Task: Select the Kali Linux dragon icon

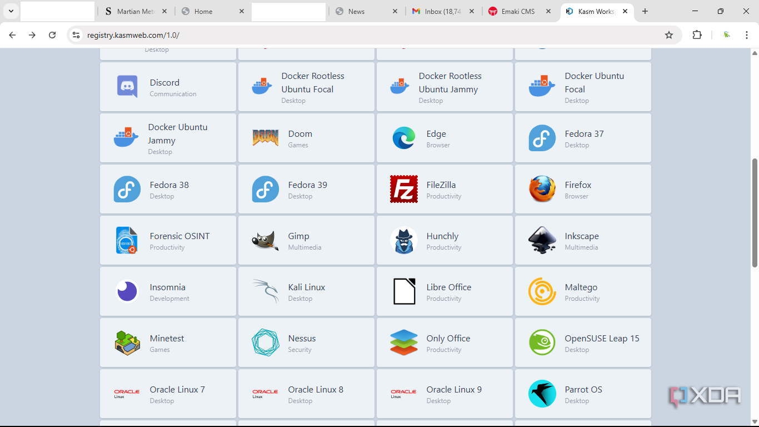Action: (x=266, y=291)
